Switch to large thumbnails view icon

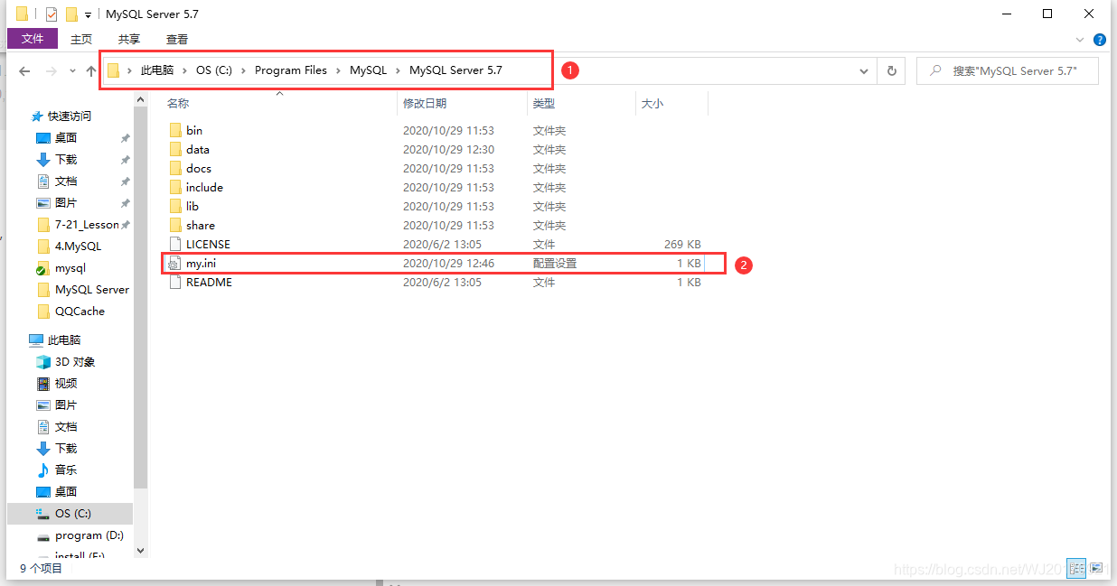point(1096,568)
